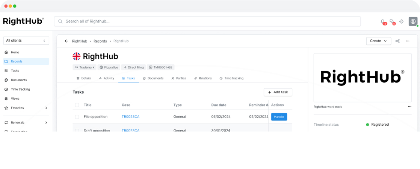
Task: Click the share icon next to Create
Action: 397,41
